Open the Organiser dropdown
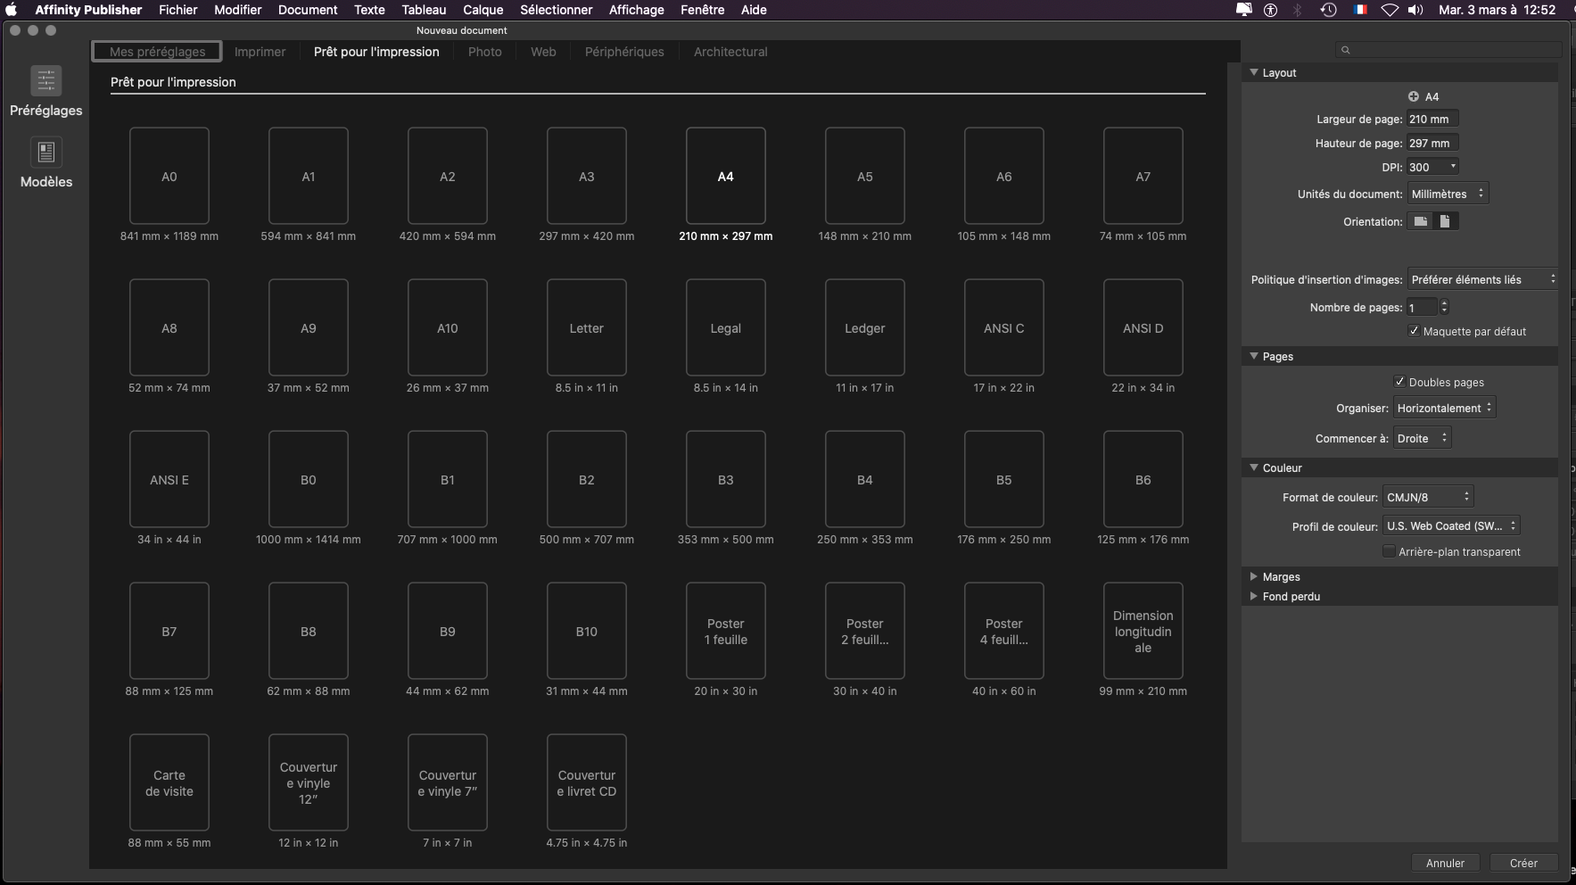 1445,408
